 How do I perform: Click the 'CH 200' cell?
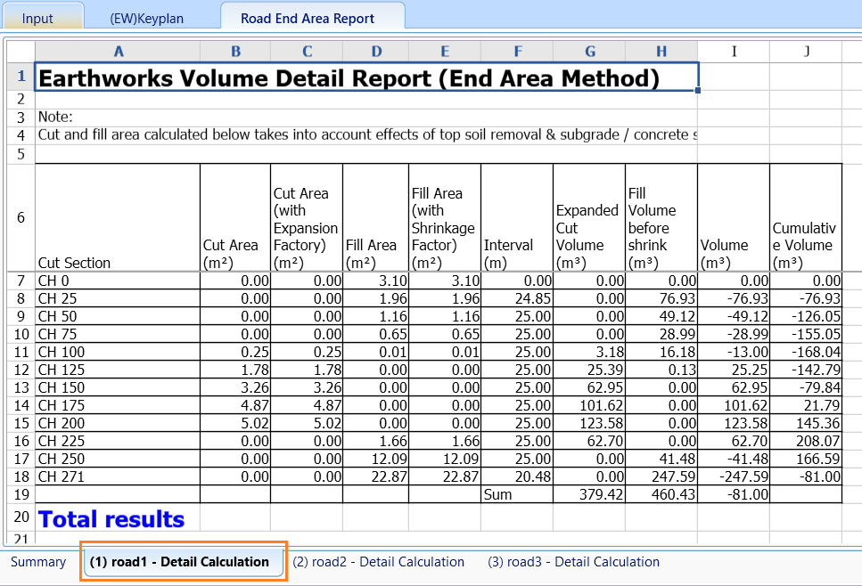[118, 423]
